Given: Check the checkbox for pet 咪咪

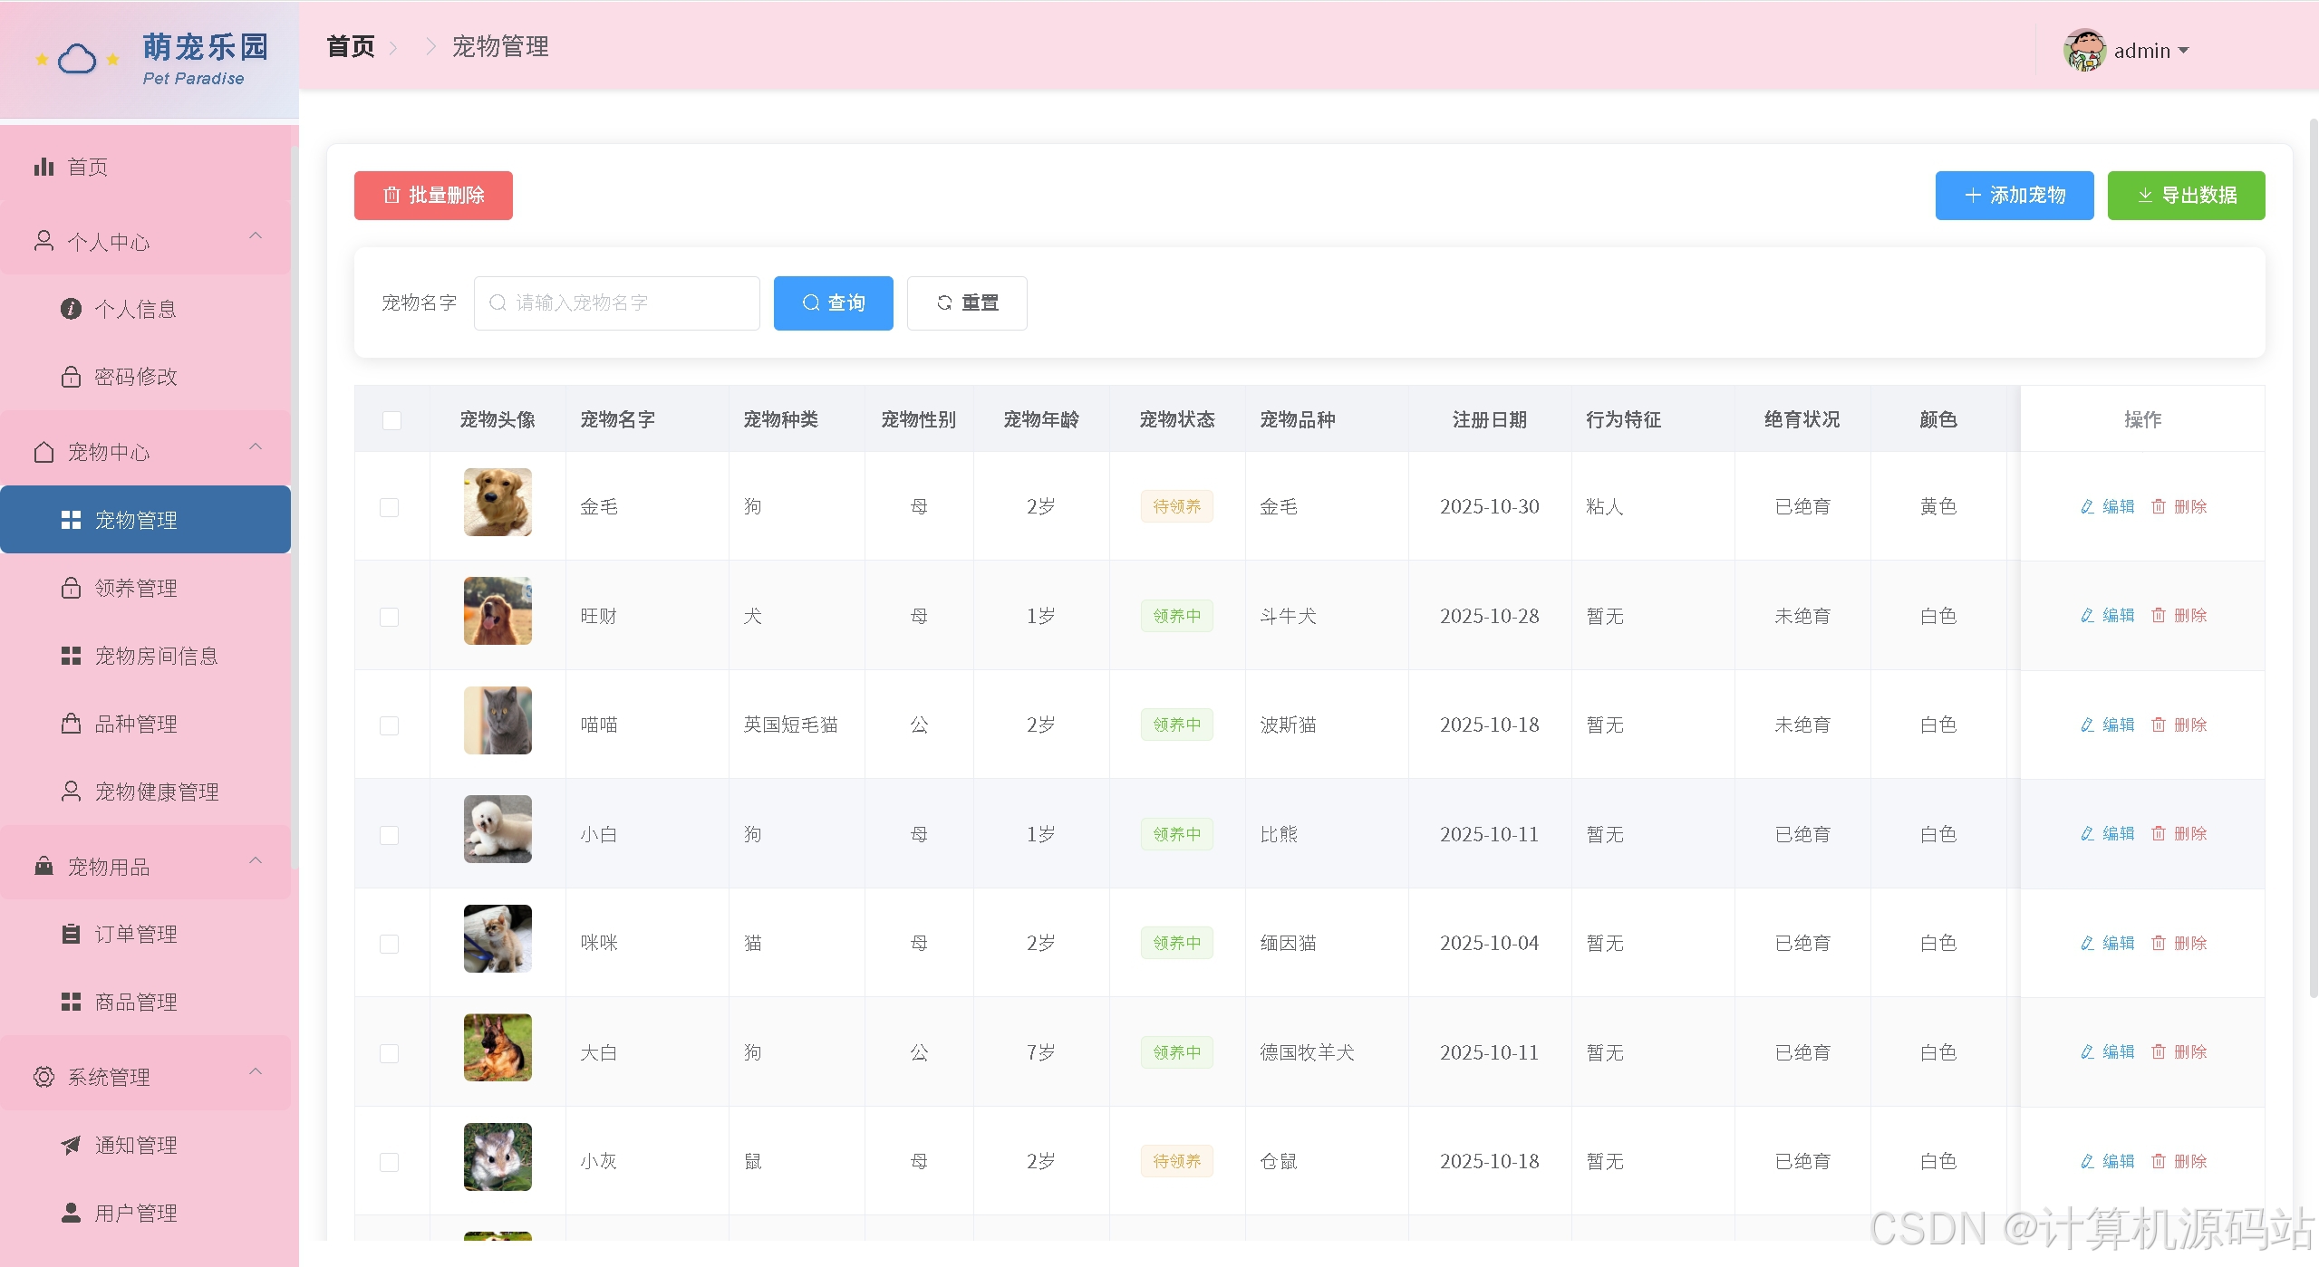Looking at the screenshot, I should click(389, 944).
